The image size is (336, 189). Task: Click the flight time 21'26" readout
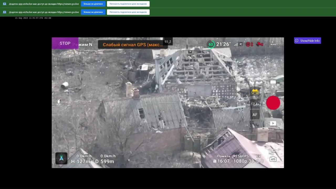click(223, 44)
